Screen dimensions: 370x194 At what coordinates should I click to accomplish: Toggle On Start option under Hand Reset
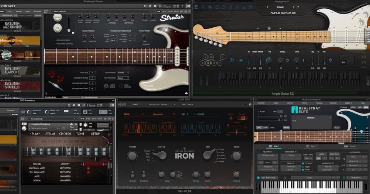click(x=140, y=44)
